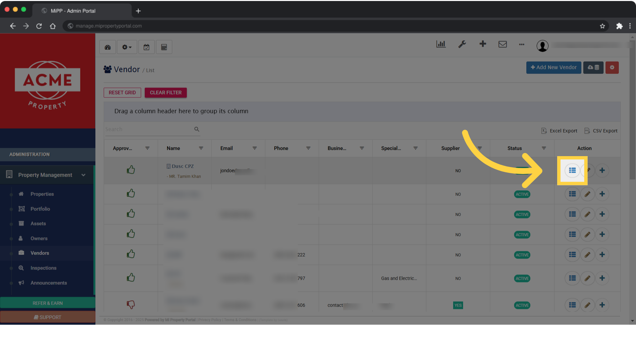Open the reports bar-chart icon
This screenshot has width=636, height=358.
tap(441, 44)
